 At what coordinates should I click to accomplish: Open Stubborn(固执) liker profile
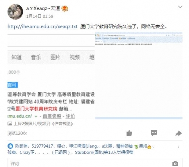click(89, 152)
